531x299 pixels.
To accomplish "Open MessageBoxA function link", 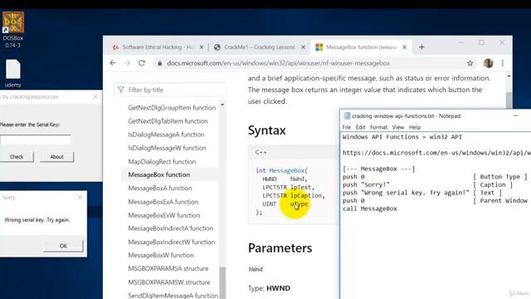I will click(x=160, y=189).
